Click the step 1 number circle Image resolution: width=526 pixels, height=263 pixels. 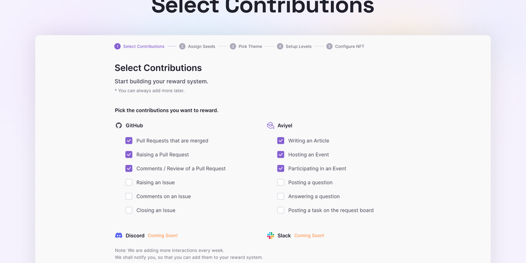[x=118, y=46]
